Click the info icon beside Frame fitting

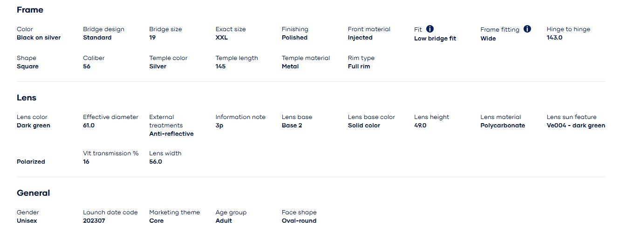527,29
